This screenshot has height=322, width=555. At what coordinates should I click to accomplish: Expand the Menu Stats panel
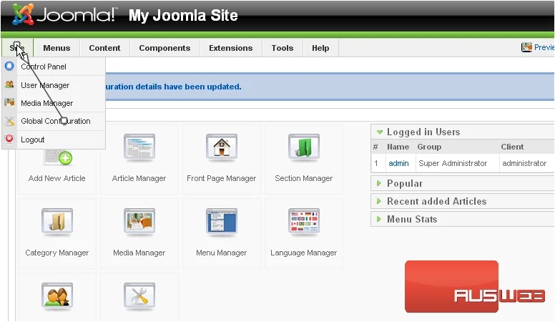tap(379, 219)
